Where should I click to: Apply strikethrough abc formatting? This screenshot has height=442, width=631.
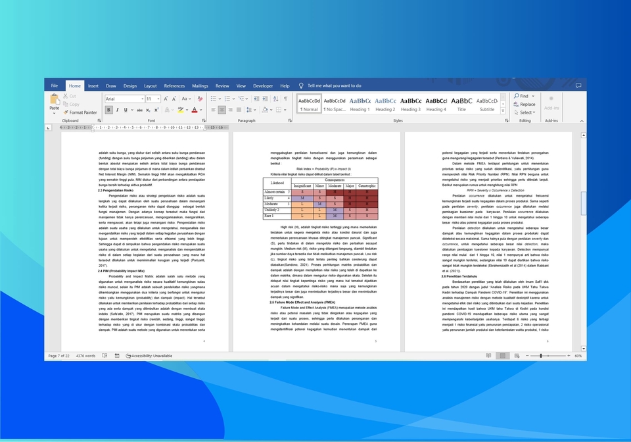coord(139,110)
